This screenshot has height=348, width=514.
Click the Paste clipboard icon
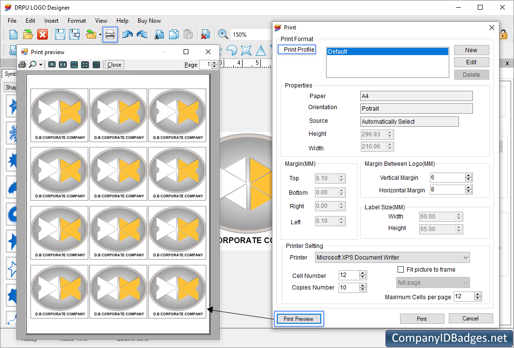188,34
